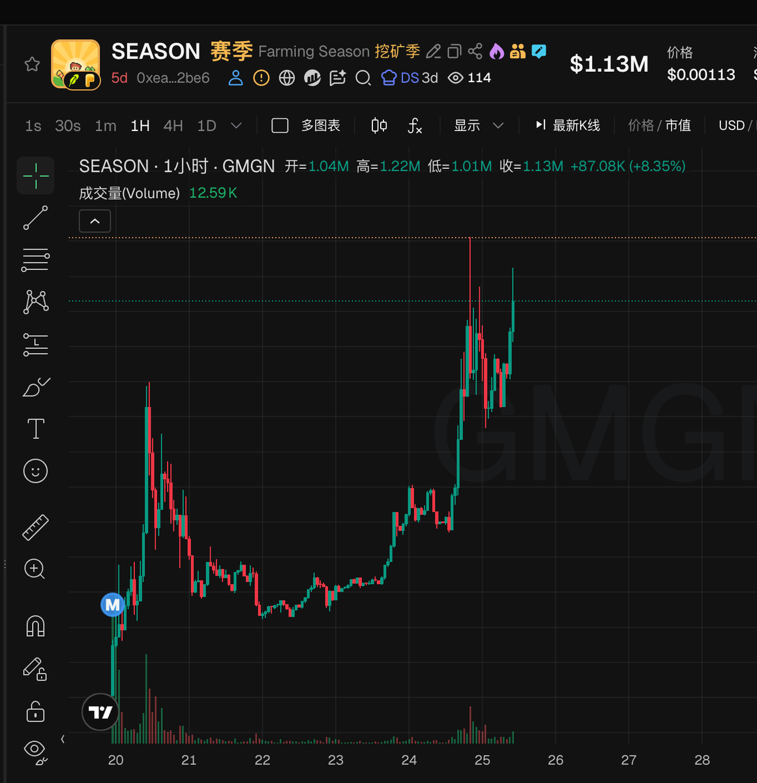This screenshot has width=757, height=783.
Task: Click the DS 3d chef-hat badge
Action: tap(409, 78)
